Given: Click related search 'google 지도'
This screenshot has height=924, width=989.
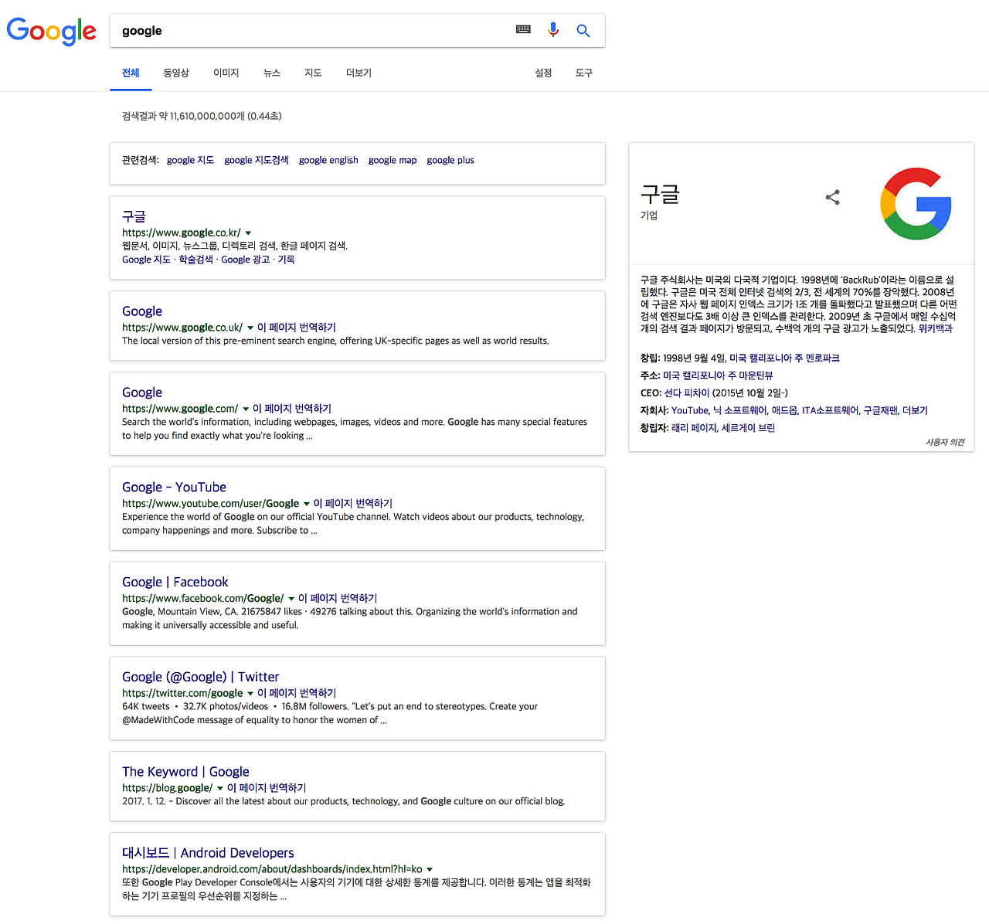Looking at the screenshot, I should [190, 160].
